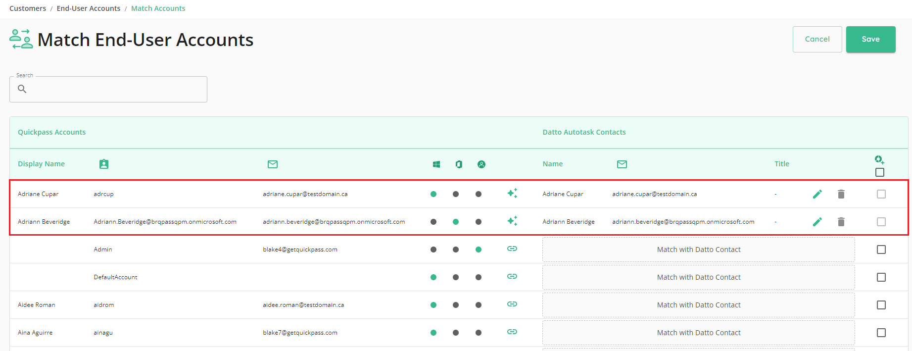
Task: Click the green Office status dot for Adriann Beveridge
Action: tap(456, 222)
